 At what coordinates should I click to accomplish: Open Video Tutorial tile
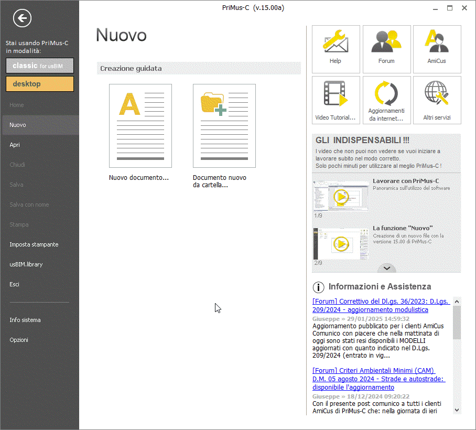tap(336, 100)
